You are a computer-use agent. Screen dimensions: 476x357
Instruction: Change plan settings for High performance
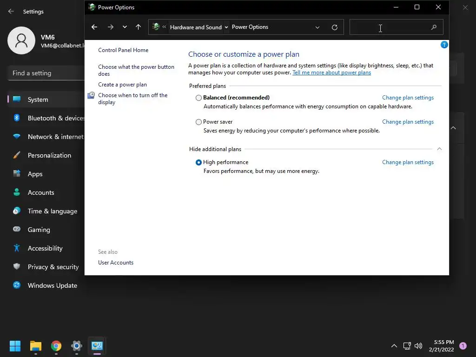pyautogui.click(x=408, y=162)
